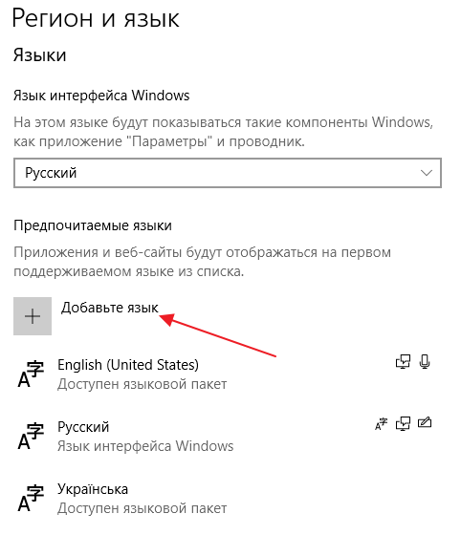Click the "Предпочитаемые языки" section heading
This screenshot has width=461, height=535.
tap(93, 225)
